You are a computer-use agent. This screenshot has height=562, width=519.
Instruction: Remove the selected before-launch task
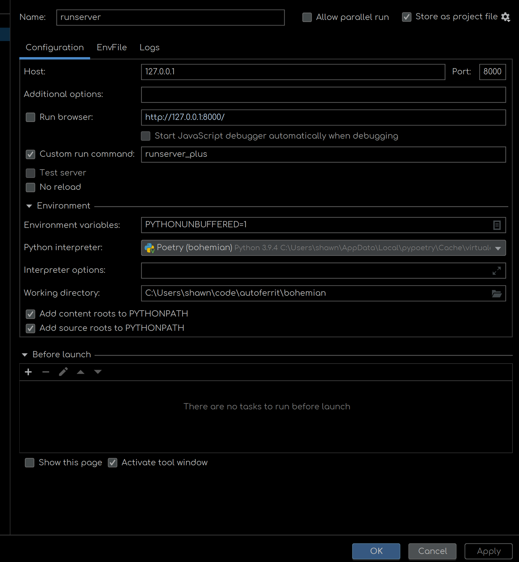point(46,372)
